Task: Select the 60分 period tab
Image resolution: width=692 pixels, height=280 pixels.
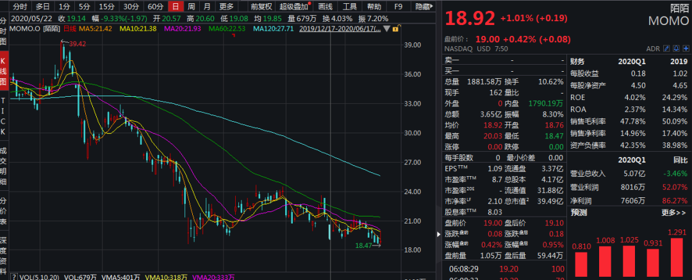Action: tap(155, 6)
